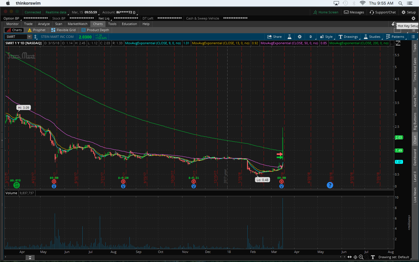Toggle the Live News side panel
The image size is (419, 262).
tap(415, 195)
